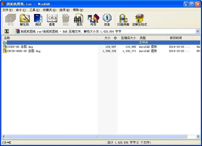Launch the 向导 (Wizard) icon
This screenshot has width=202, height=146.
93,20
